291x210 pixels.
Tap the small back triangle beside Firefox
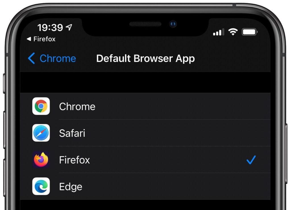point(29,39)
